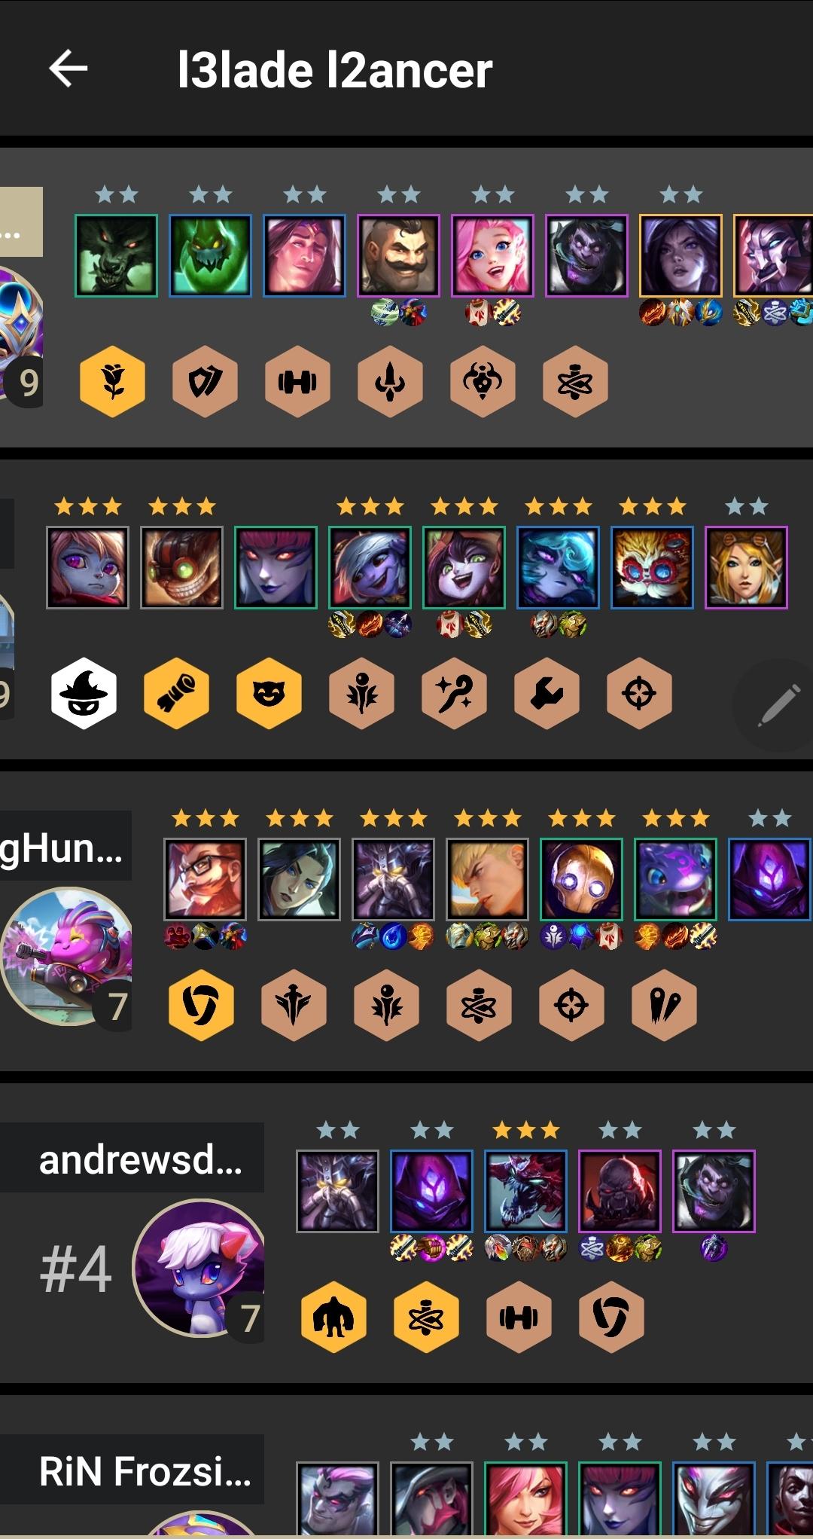This screenshot has height=1539, width=813.
Task: Tap bronze crosshair trait in gHun row
Action: 571,1005
